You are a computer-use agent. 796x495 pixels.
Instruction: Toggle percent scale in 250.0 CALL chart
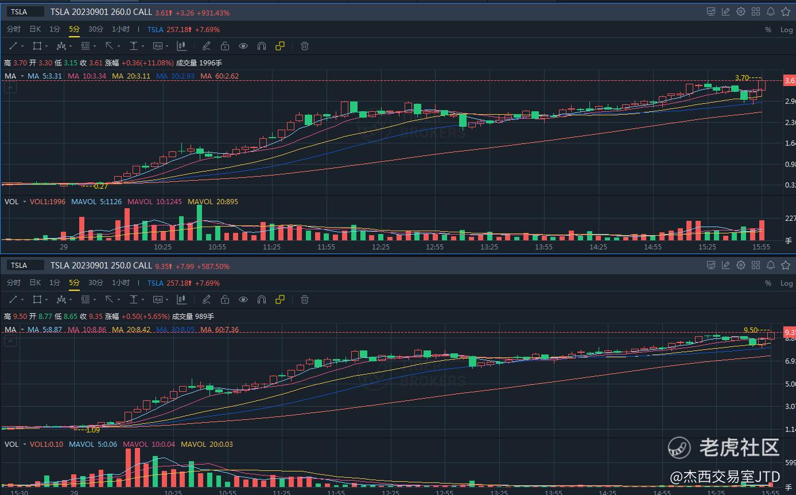pos(768,283)
